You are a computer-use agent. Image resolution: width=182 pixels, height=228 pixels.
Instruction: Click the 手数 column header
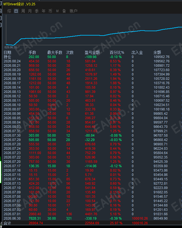point(32,52)
